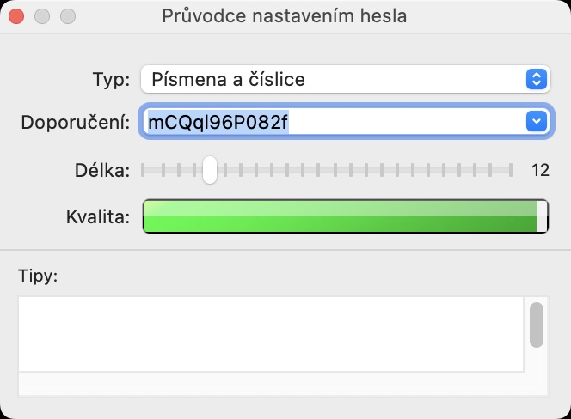Close the Průvodce nastavením hesla window
The height and width of the screenshot is (419, 571).
tap(16, 16)
